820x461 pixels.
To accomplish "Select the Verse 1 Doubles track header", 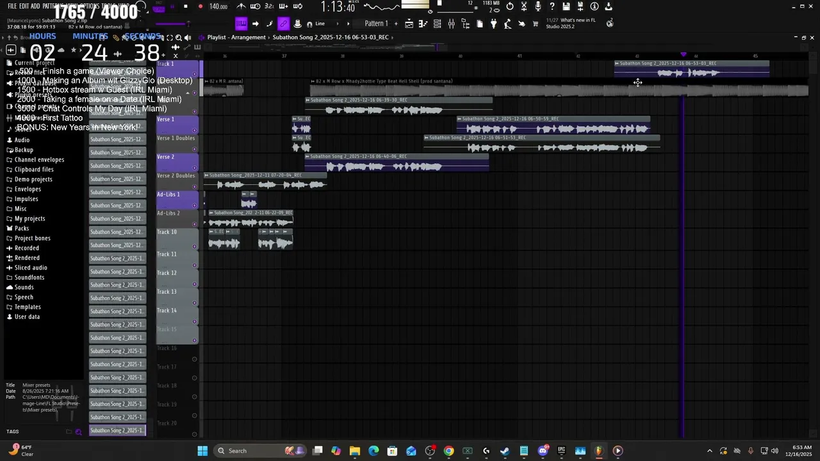I will click(177, 143).
